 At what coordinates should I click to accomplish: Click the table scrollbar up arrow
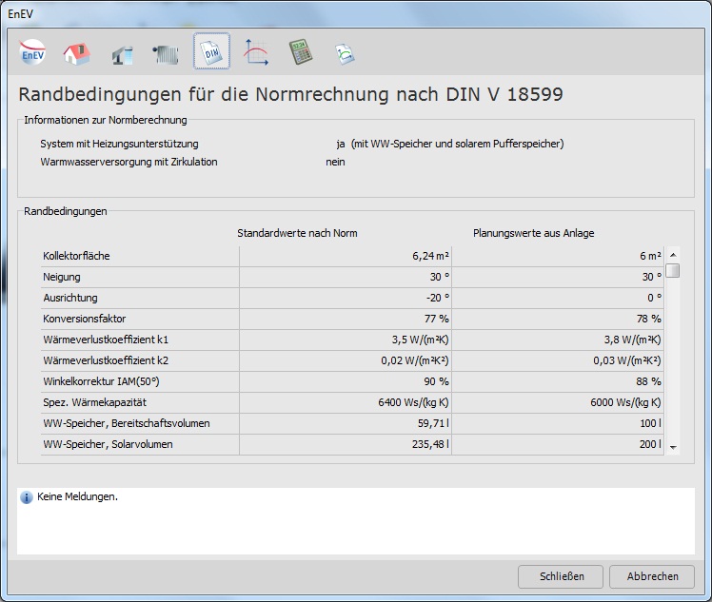point(673,255)
